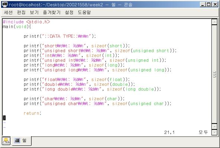220x148 pixels.
Task: Click the 모두 status text
Action: point(203,132)
